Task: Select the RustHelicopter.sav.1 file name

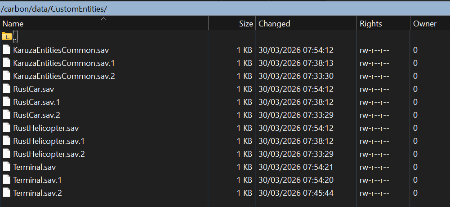Action: point(49,141)
